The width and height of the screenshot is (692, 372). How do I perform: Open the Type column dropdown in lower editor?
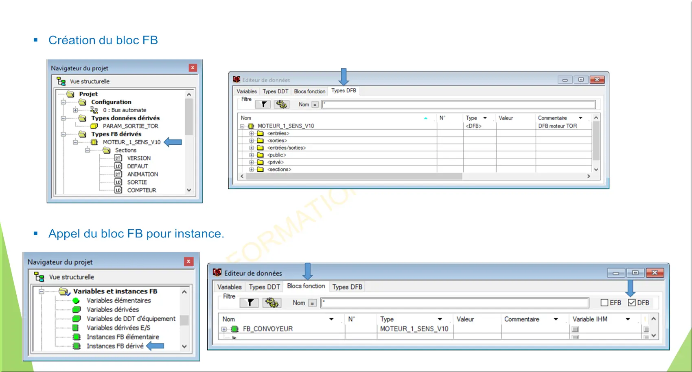440,319
